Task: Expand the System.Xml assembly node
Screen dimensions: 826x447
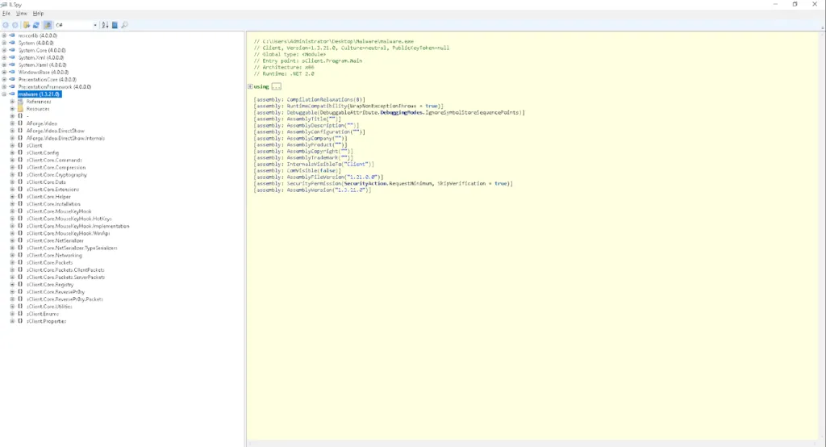Action: [x=4, y=57]
